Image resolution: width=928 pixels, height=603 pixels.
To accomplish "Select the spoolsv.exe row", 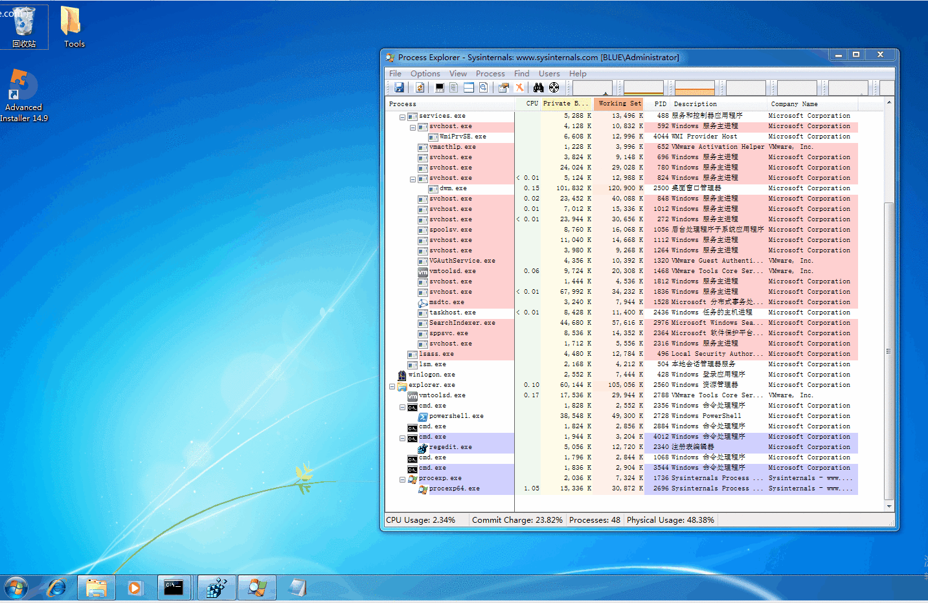I will pos(622,230).
